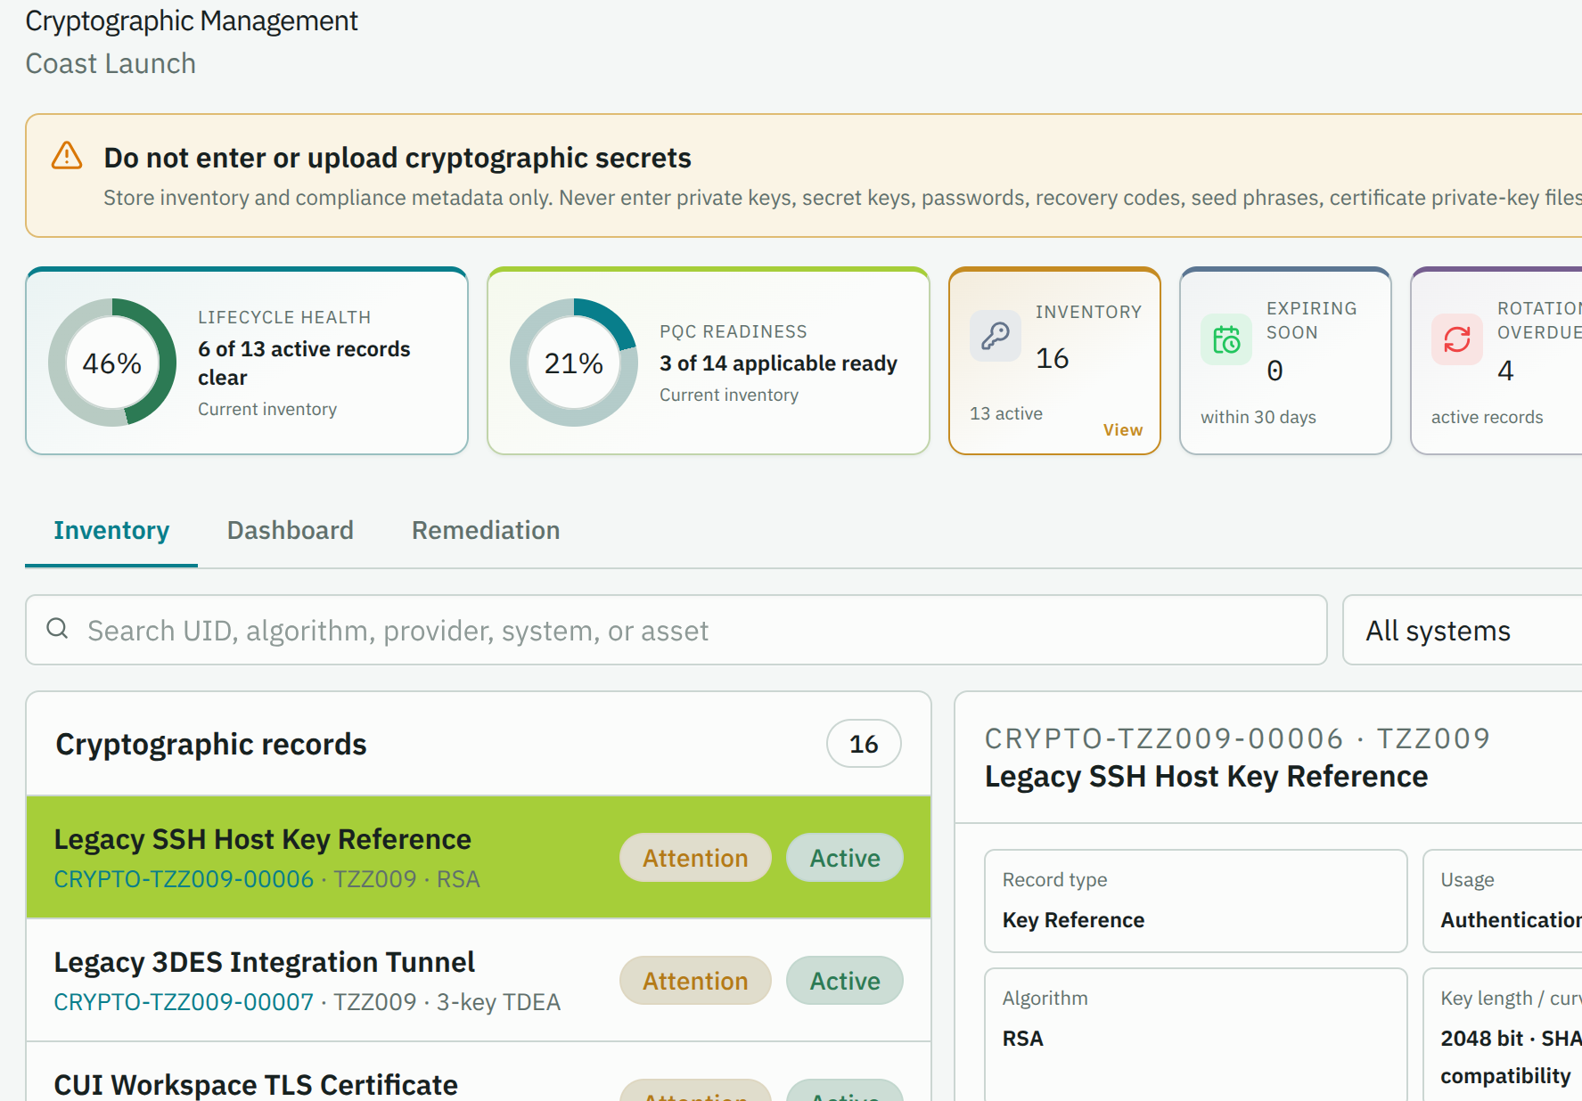Switch to the Remediation tab
The image size is (1582, 1101).
click(x=486, y=531)
